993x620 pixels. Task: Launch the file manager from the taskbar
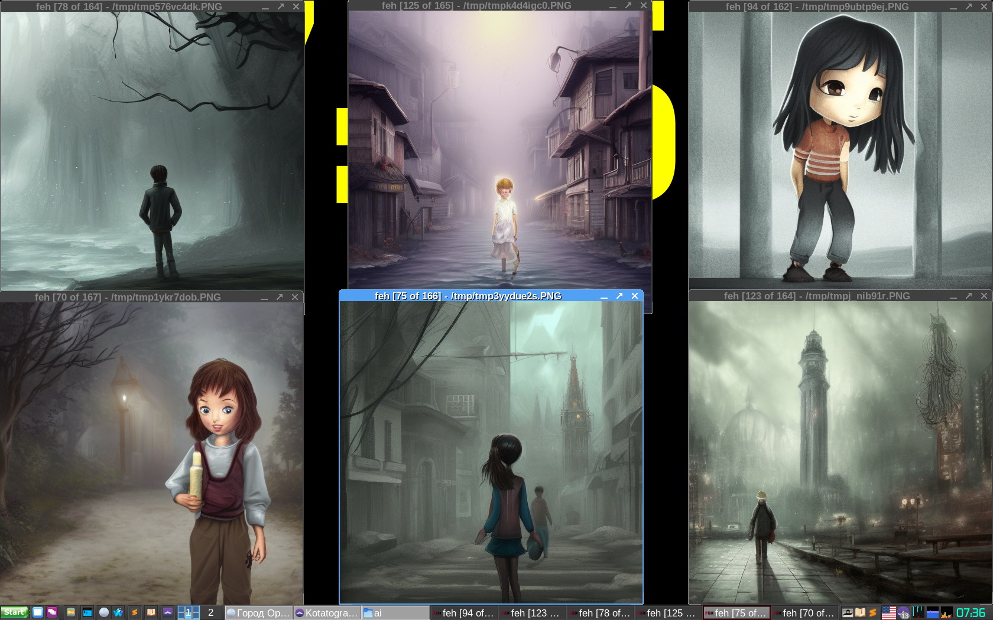coord(71,613)
